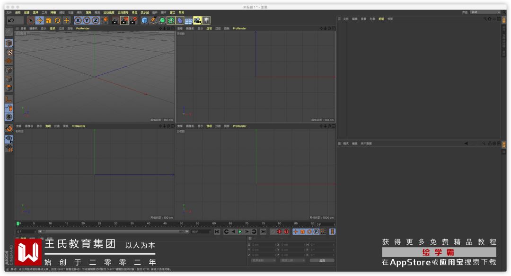This screenshot has width=511, height=276.
Task: Toggle the Y axis lock
Action: [87, 20]
